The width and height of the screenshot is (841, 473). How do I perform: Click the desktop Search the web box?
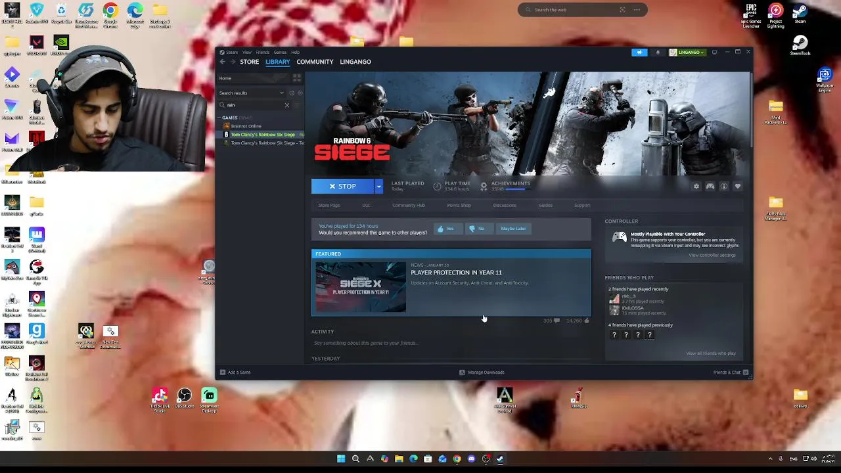point(582,10)
